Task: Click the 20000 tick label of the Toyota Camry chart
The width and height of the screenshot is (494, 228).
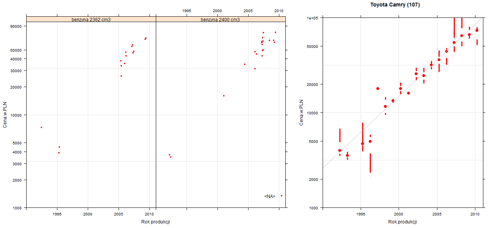Action: (x=312, y=84)
